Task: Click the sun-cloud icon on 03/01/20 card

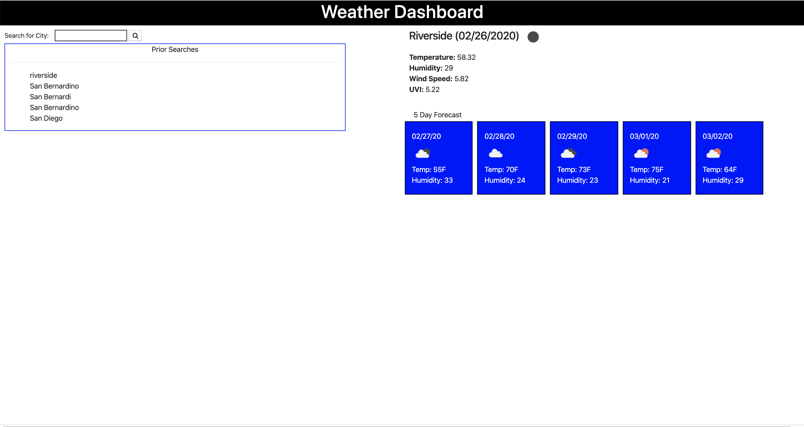Action: pyautogui.click(x=641, y=153)
